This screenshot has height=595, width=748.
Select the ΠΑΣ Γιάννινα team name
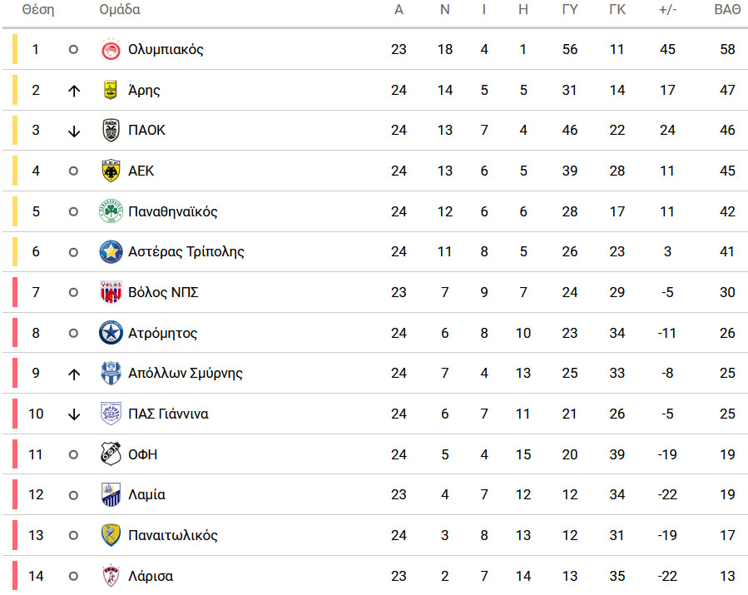click(168, 414)
